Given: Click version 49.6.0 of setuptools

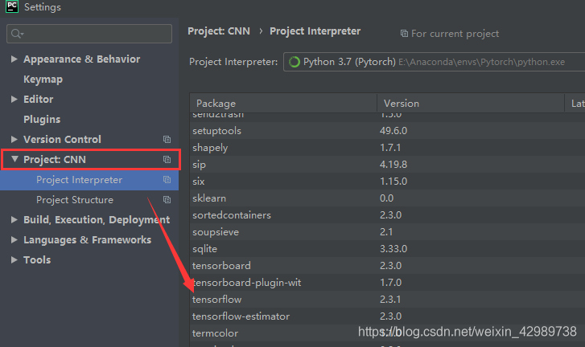Looking at the screenshot, I should (x=393, y=131).
